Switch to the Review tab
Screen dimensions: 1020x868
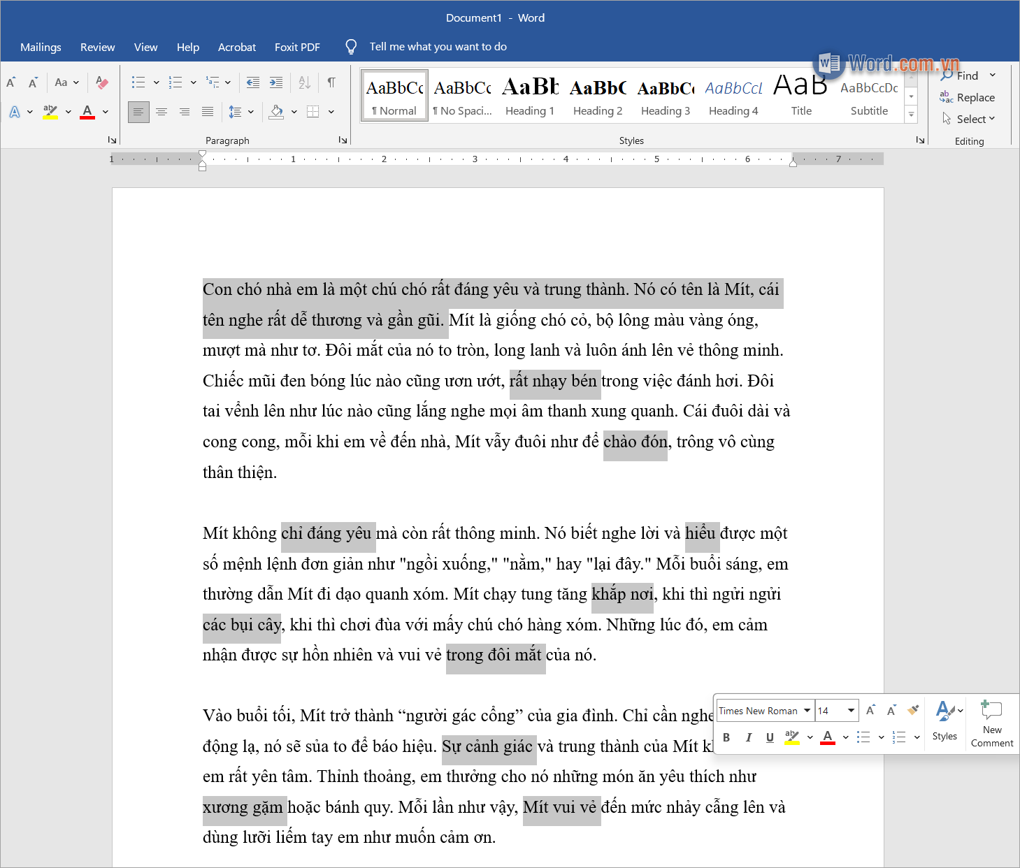click(97, 47)
